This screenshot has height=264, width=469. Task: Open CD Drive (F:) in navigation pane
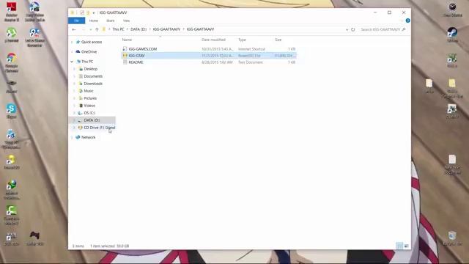point(99,128)
